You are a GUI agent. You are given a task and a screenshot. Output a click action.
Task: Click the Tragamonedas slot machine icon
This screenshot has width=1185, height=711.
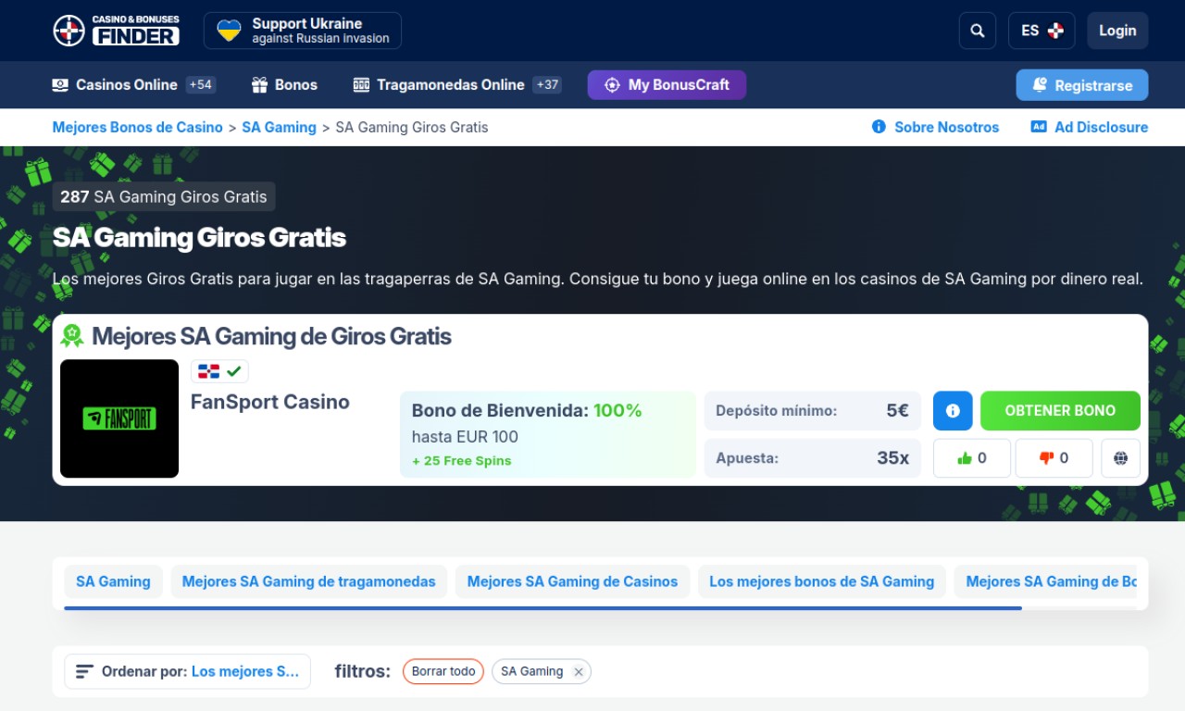pos(361,85)
